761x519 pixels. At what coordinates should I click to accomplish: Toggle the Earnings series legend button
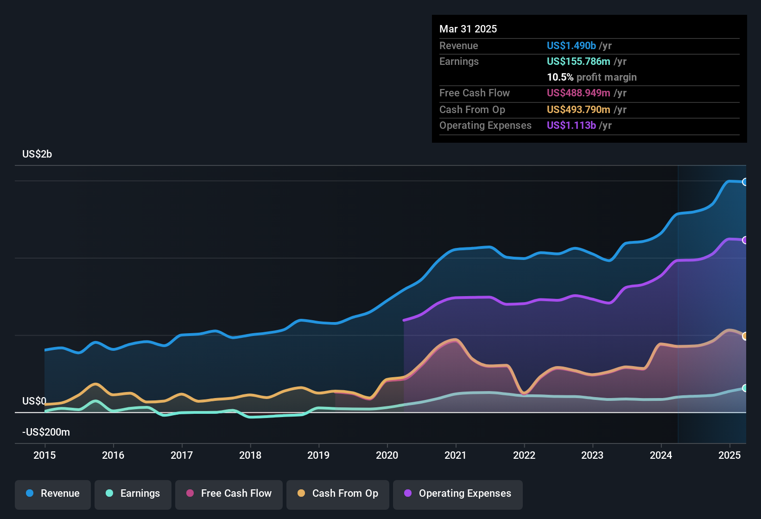click(133, 494)
